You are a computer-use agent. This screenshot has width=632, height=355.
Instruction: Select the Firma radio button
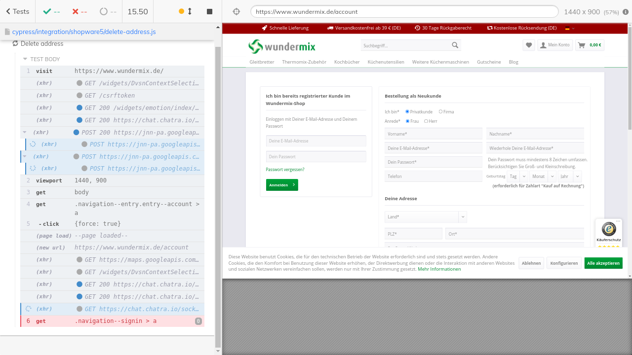tap(440, 112)
